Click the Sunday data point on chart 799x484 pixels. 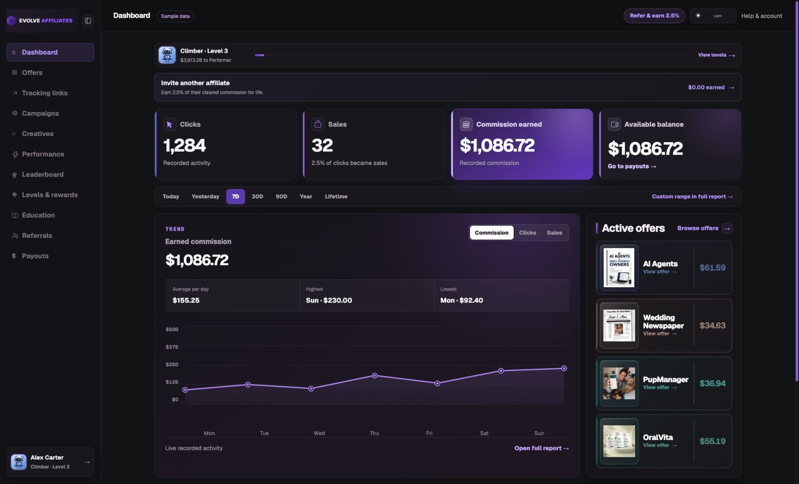[x=564, y=368]
